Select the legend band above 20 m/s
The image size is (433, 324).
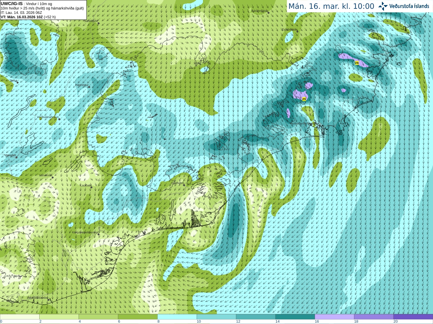pyautogui.click(x=413, y=317)
